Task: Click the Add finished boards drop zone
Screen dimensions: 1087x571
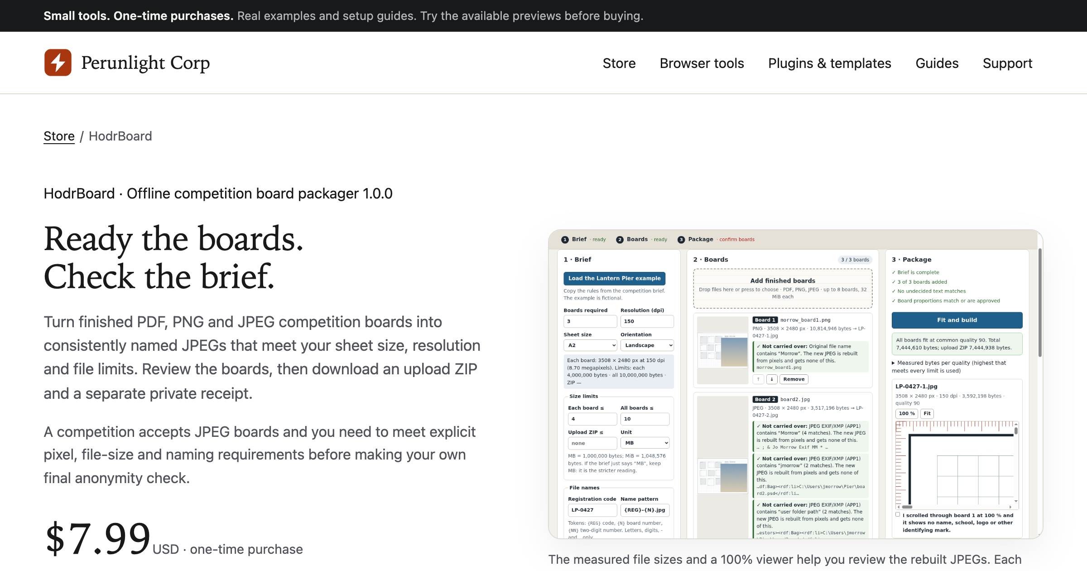Action: pos(783,289)
